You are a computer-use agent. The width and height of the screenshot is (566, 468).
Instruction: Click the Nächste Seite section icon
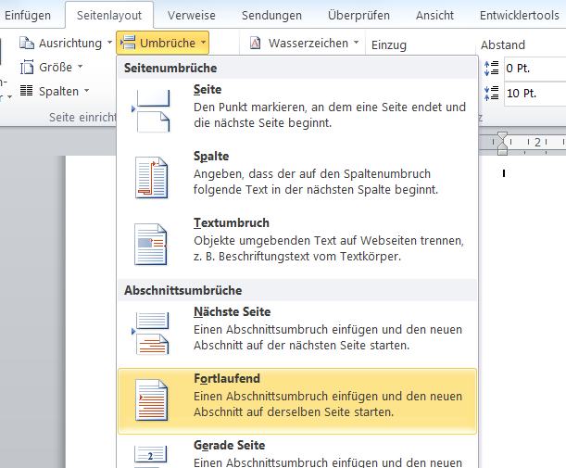coord(151,333)
